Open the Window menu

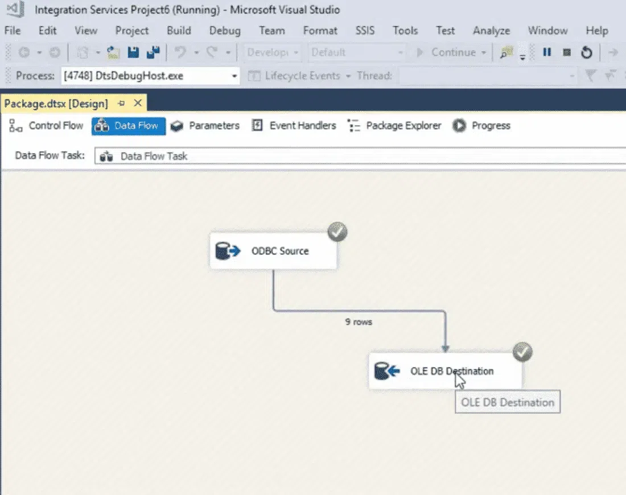click(x=547, y=31)
